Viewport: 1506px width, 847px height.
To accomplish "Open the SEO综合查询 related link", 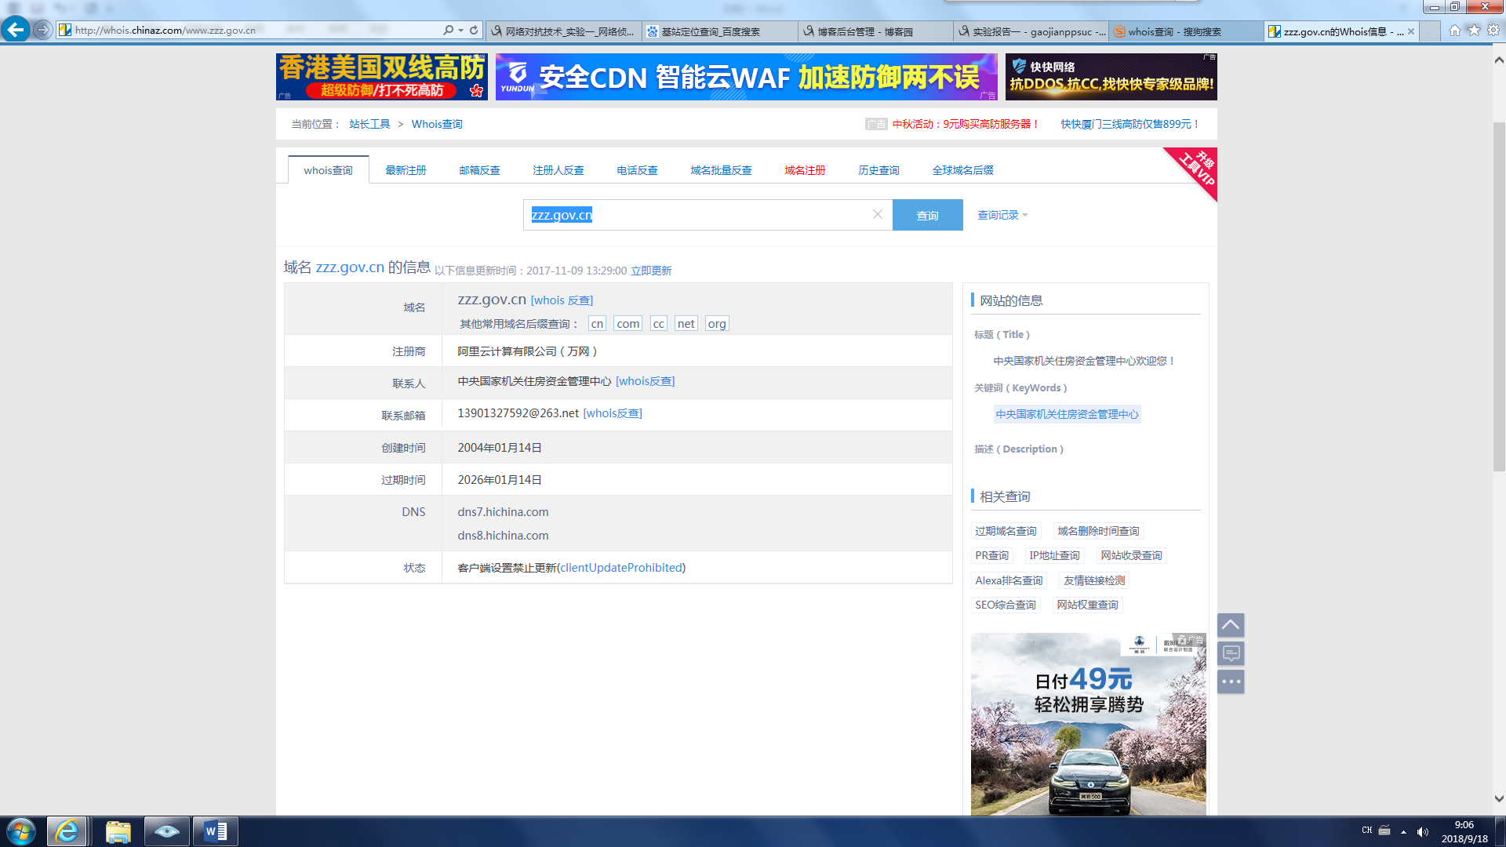I will pos(1006,605).
